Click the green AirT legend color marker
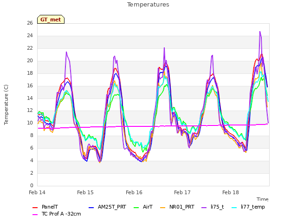This screenshot has height=223, width=297. coord(136,208)
